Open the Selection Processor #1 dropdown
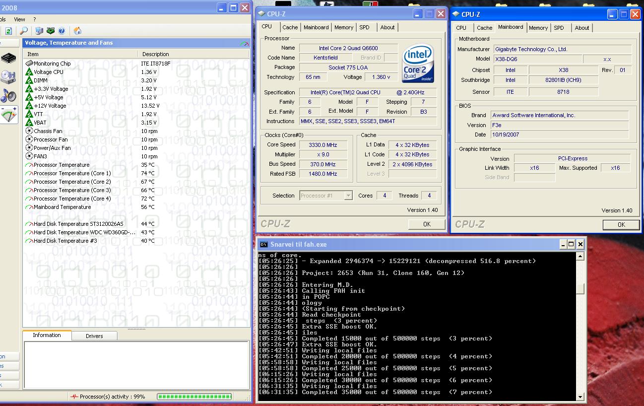This screenshot has width=644, height=406. pyautogui.click(x=348, y=196)
